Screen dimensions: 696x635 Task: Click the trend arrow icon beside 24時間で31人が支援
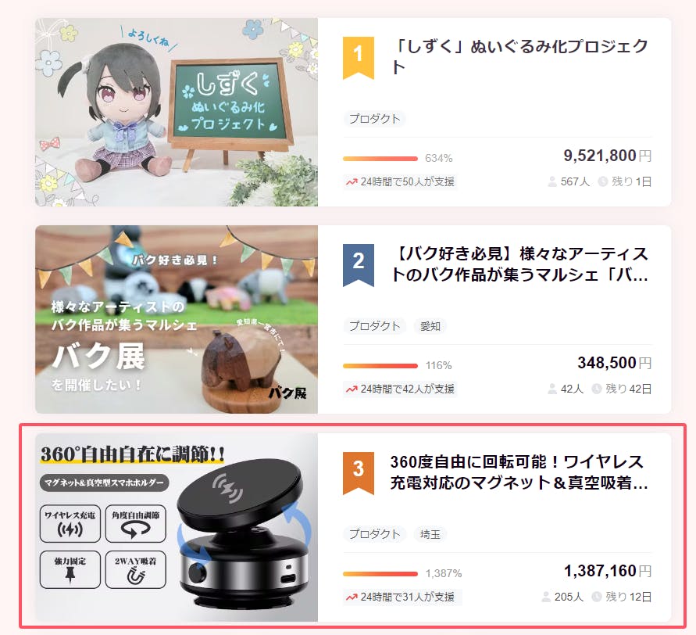[352, 597]
